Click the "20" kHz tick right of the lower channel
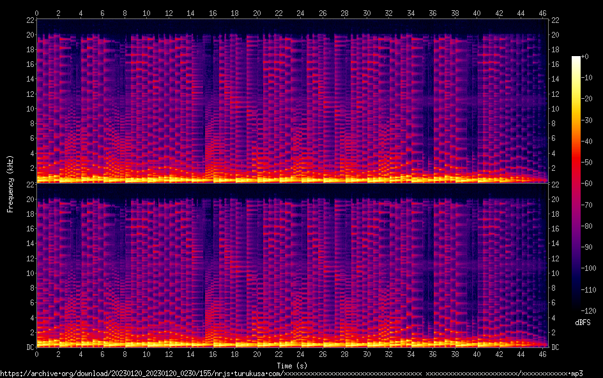Screen dimensions: 603x378 (x=556, y=199)
